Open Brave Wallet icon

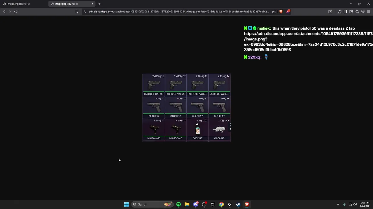pos(351,12)
